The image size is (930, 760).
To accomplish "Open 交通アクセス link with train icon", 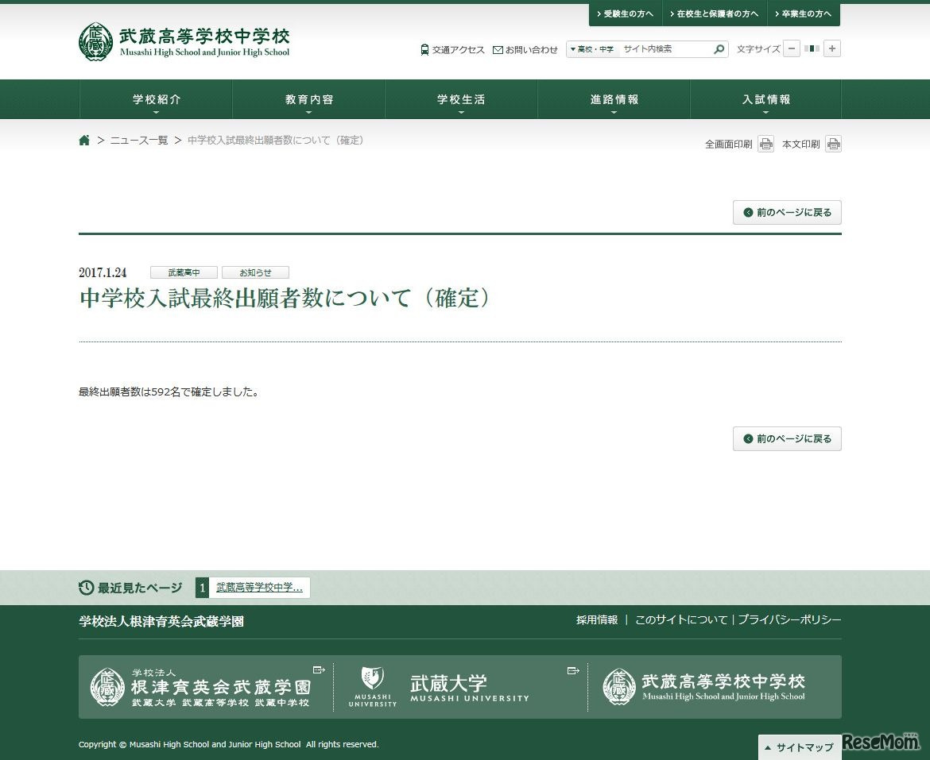I will pos(452,49).
